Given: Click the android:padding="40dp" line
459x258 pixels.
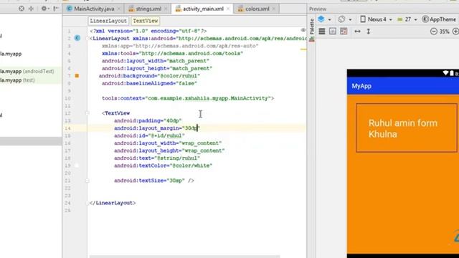Looking at the screenshot, I should 148,120.
